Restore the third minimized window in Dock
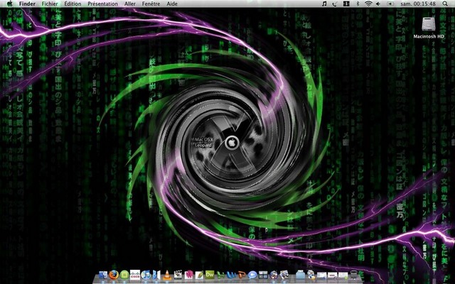Viewport: 455px width, 284px height. tap(343, 275)
